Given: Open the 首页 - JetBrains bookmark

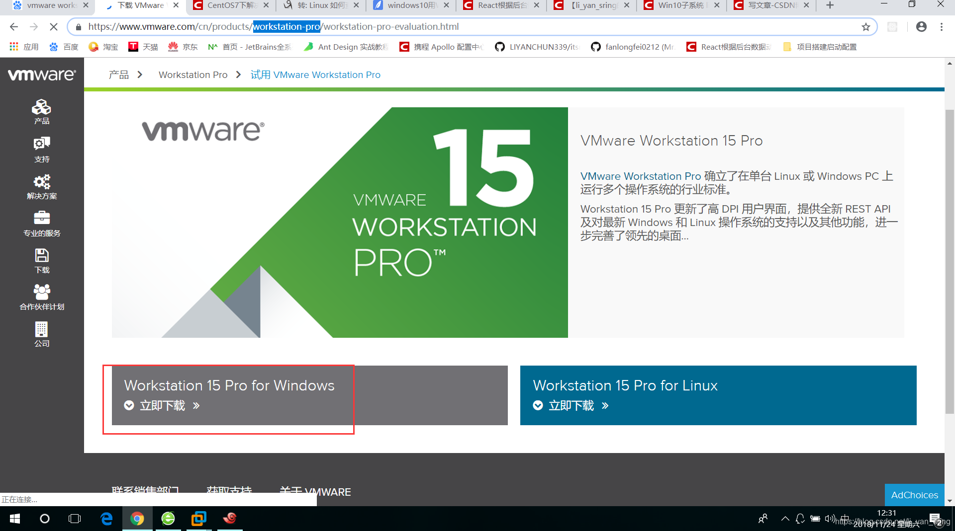Looking at the screenshot, I should pyautogui.click(x=250, y=47).
